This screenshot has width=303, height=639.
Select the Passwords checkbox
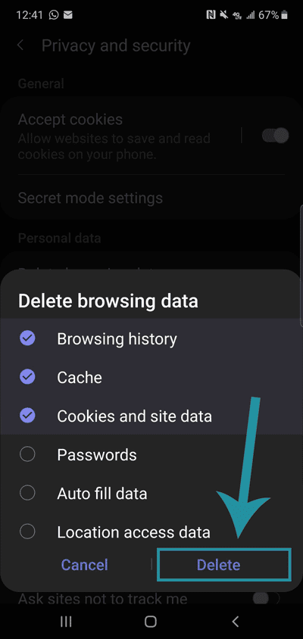(x=27, y=454)
